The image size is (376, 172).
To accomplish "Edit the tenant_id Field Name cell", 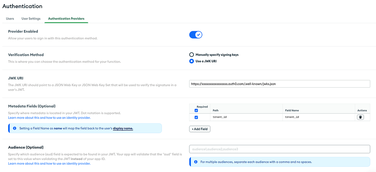I will 318,117.
